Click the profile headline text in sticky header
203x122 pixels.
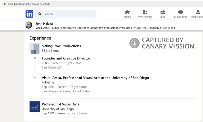(x=106, y=28)
